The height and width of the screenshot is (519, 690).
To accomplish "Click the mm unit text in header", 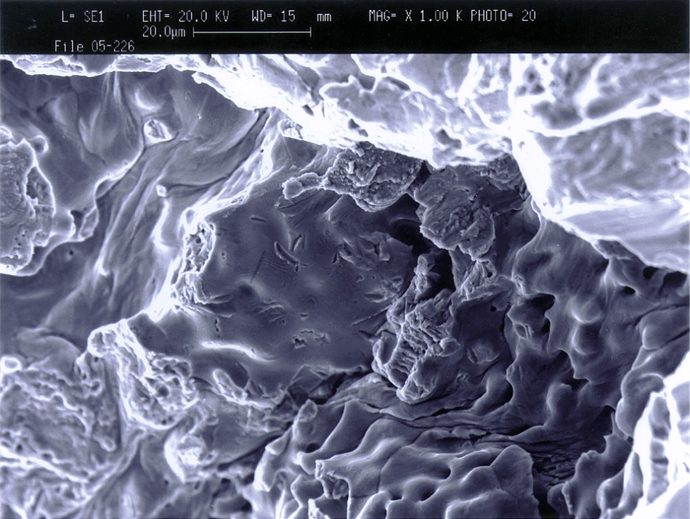I will point(323,17).
